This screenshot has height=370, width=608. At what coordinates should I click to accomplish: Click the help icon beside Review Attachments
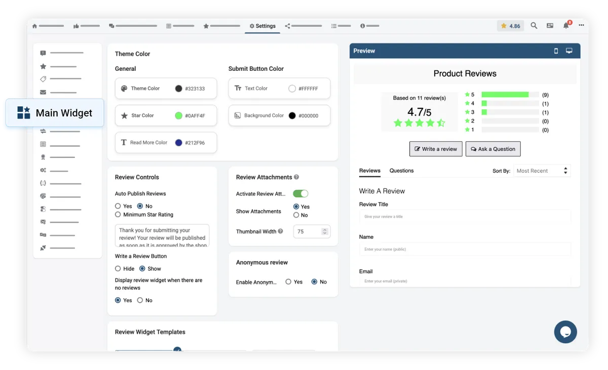(x=296, y=177)
